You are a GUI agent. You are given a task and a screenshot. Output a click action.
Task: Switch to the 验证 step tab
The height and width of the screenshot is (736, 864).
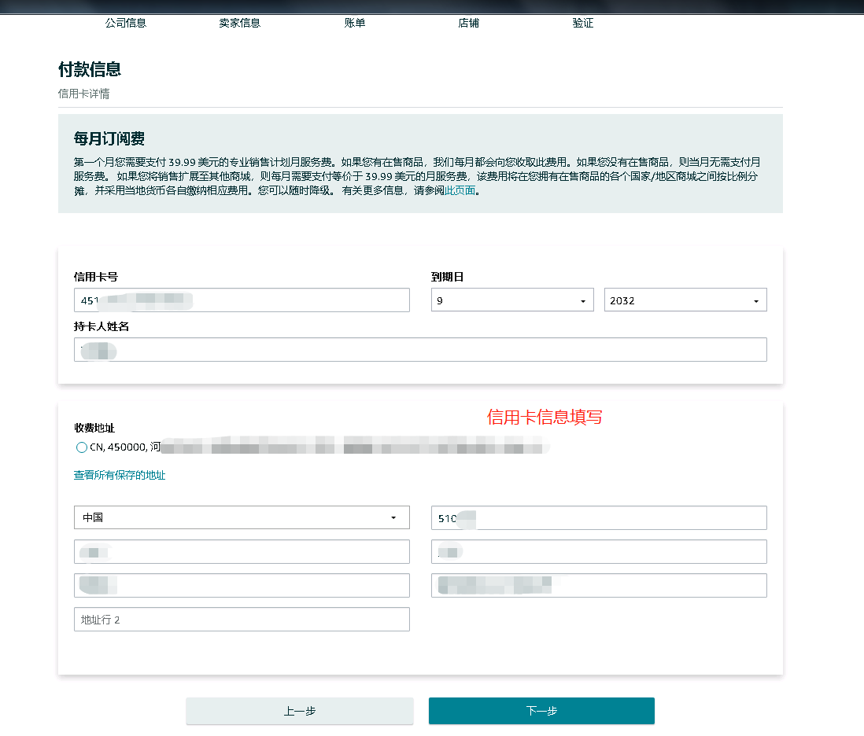[x=582, y=23]
